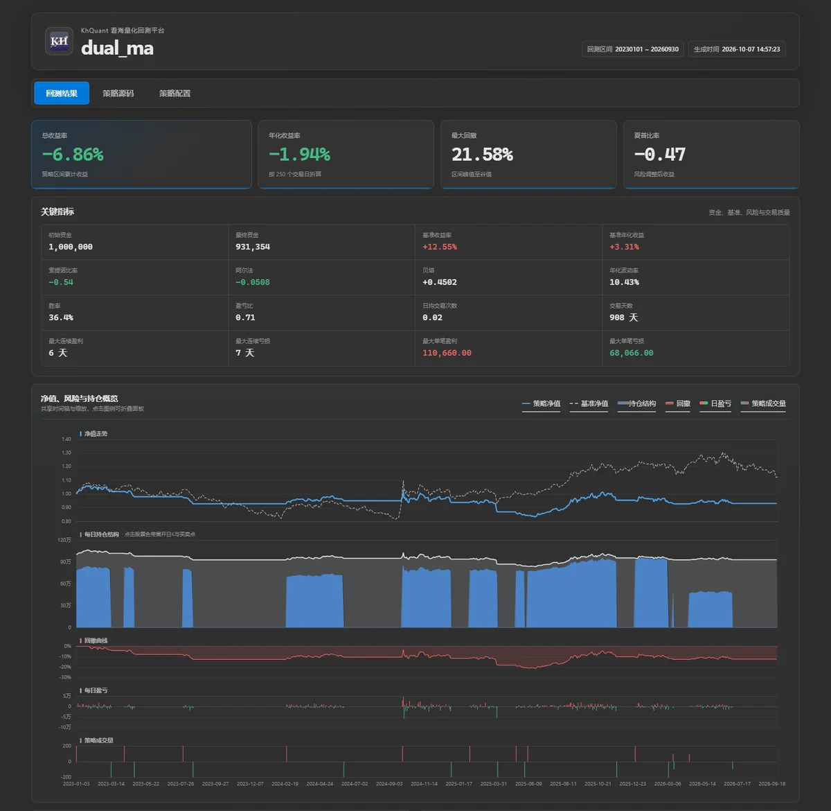Click the 最大连续亏损 value 7 天
831x811 pixels.
coord(245,353)
